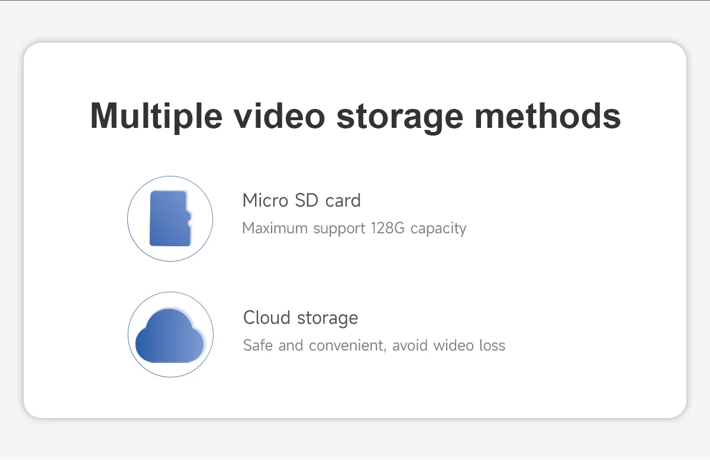Click "Maximum support 128G capacity" description

coord(354,228)
